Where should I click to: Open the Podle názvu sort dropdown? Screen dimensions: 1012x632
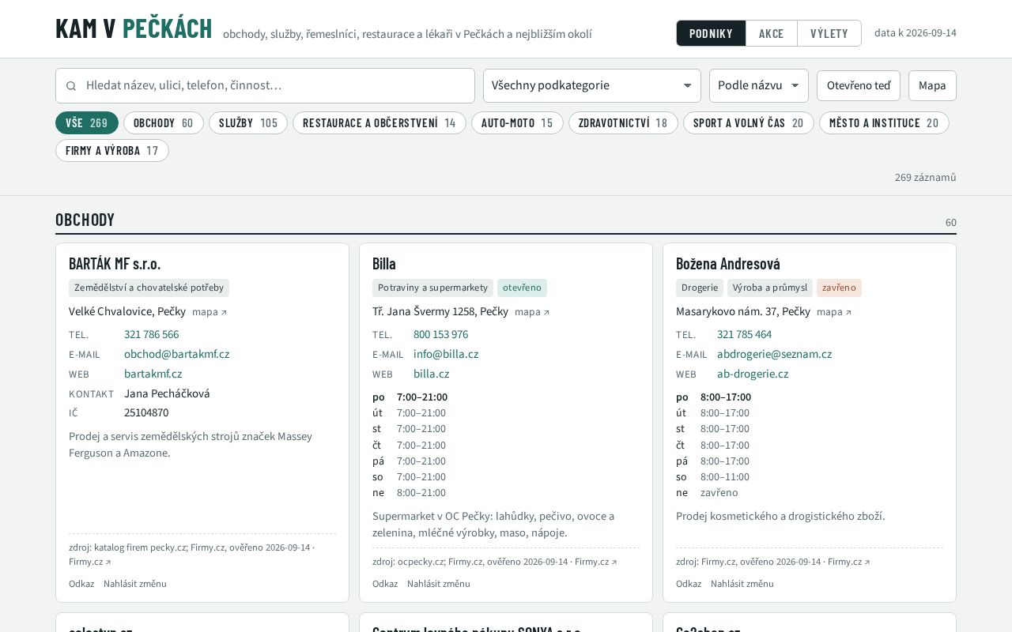(x=759, y=85)
